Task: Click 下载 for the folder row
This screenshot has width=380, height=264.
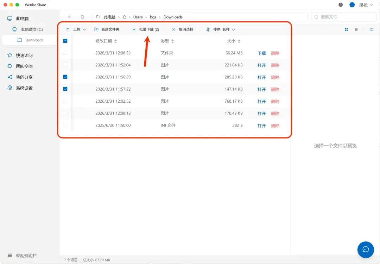Action: click(x=262, y=53)
